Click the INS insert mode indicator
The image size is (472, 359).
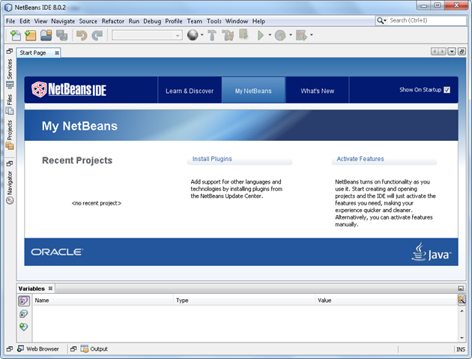click(461, 349)
